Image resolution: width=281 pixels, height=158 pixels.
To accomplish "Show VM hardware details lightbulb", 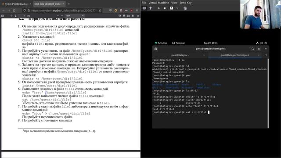I will click(x=151, y=8).
